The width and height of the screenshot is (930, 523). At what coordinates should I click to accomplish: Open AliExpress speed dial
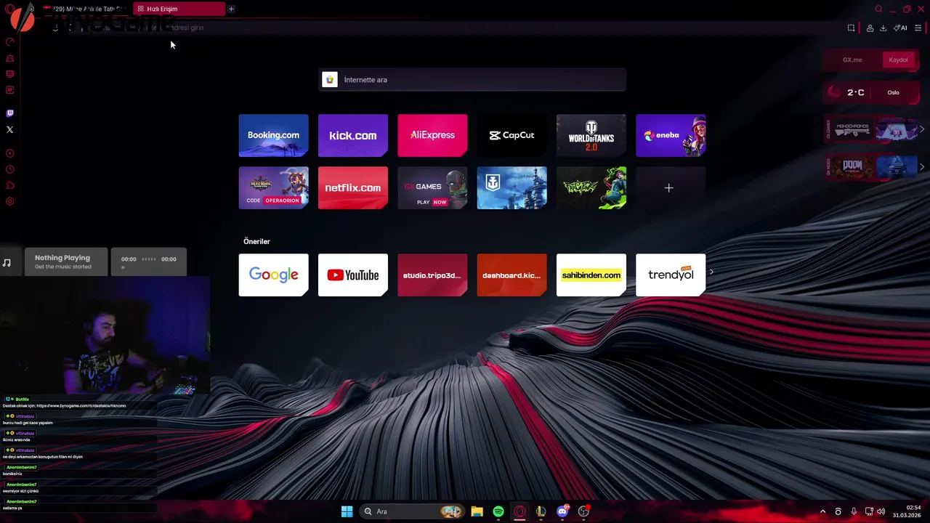pos(432,135)
